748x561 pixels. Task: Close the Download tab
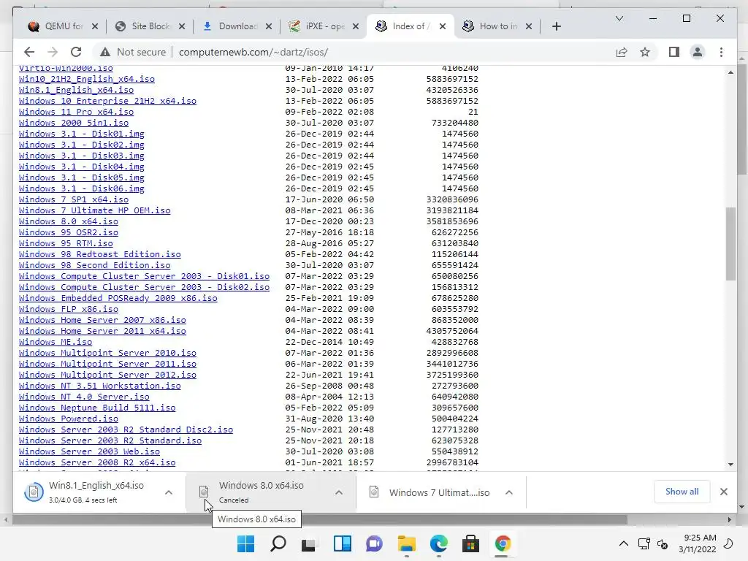click(269, 26)
